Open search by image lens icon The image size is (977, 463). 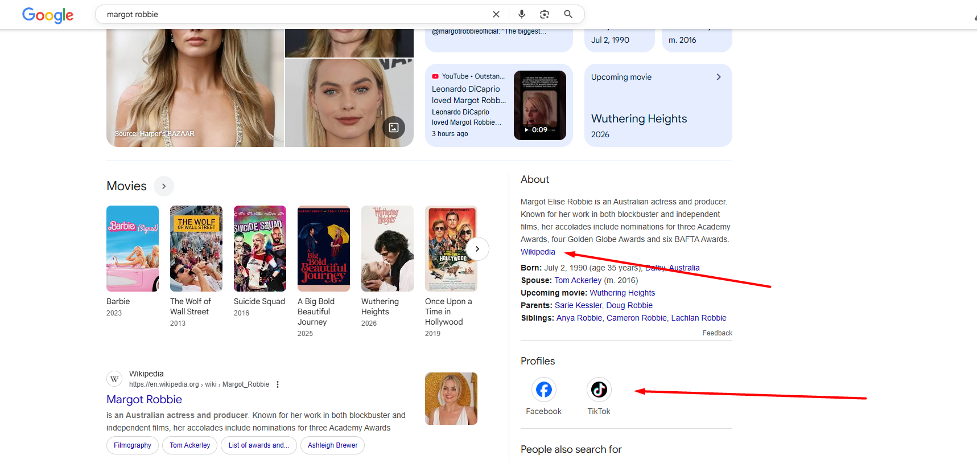coord(545,14)
